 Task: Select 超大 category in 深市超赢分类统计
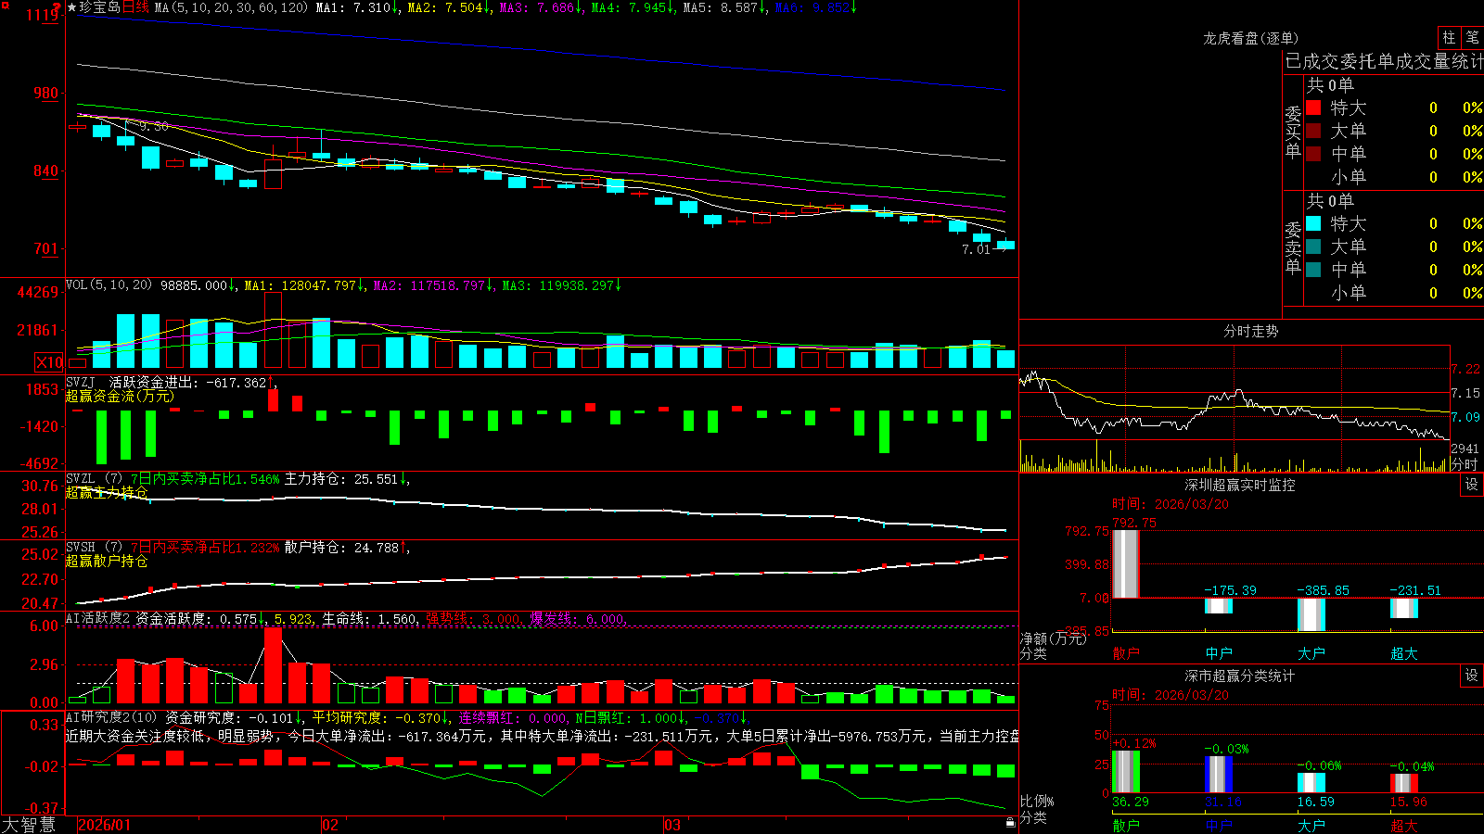(1404, 826)
